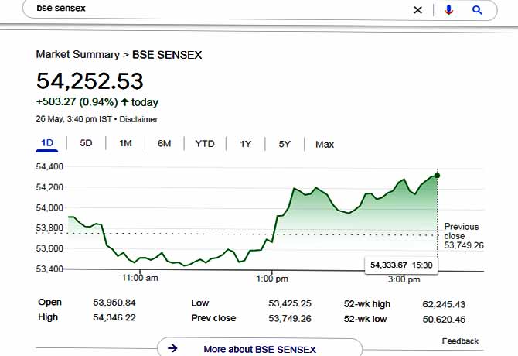Click the 54,400 y-axis label

pos(49,166)
